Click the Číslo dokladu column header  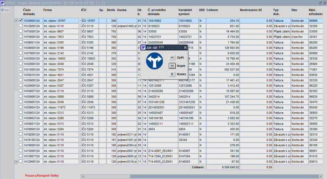point(29,12)
